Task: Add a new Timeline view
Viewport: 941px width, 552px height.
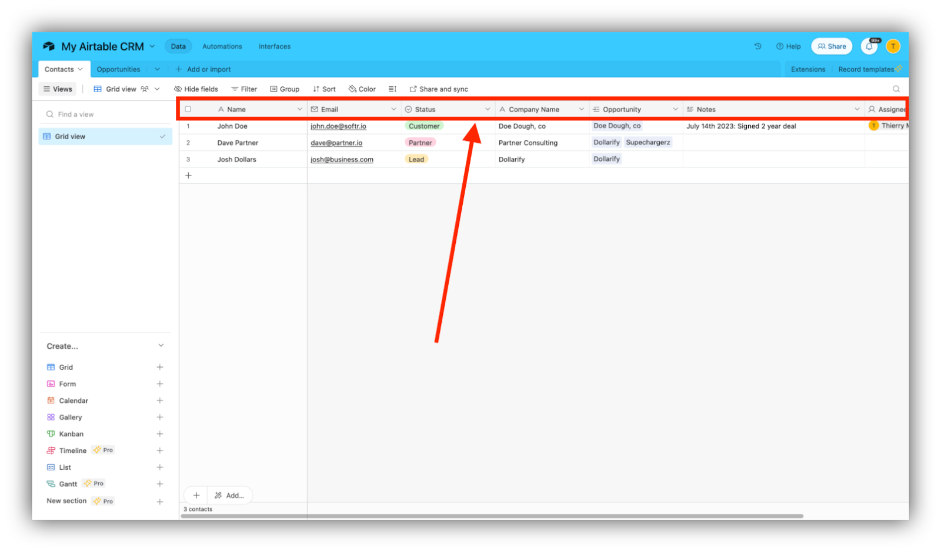Action: click(159, 450)
